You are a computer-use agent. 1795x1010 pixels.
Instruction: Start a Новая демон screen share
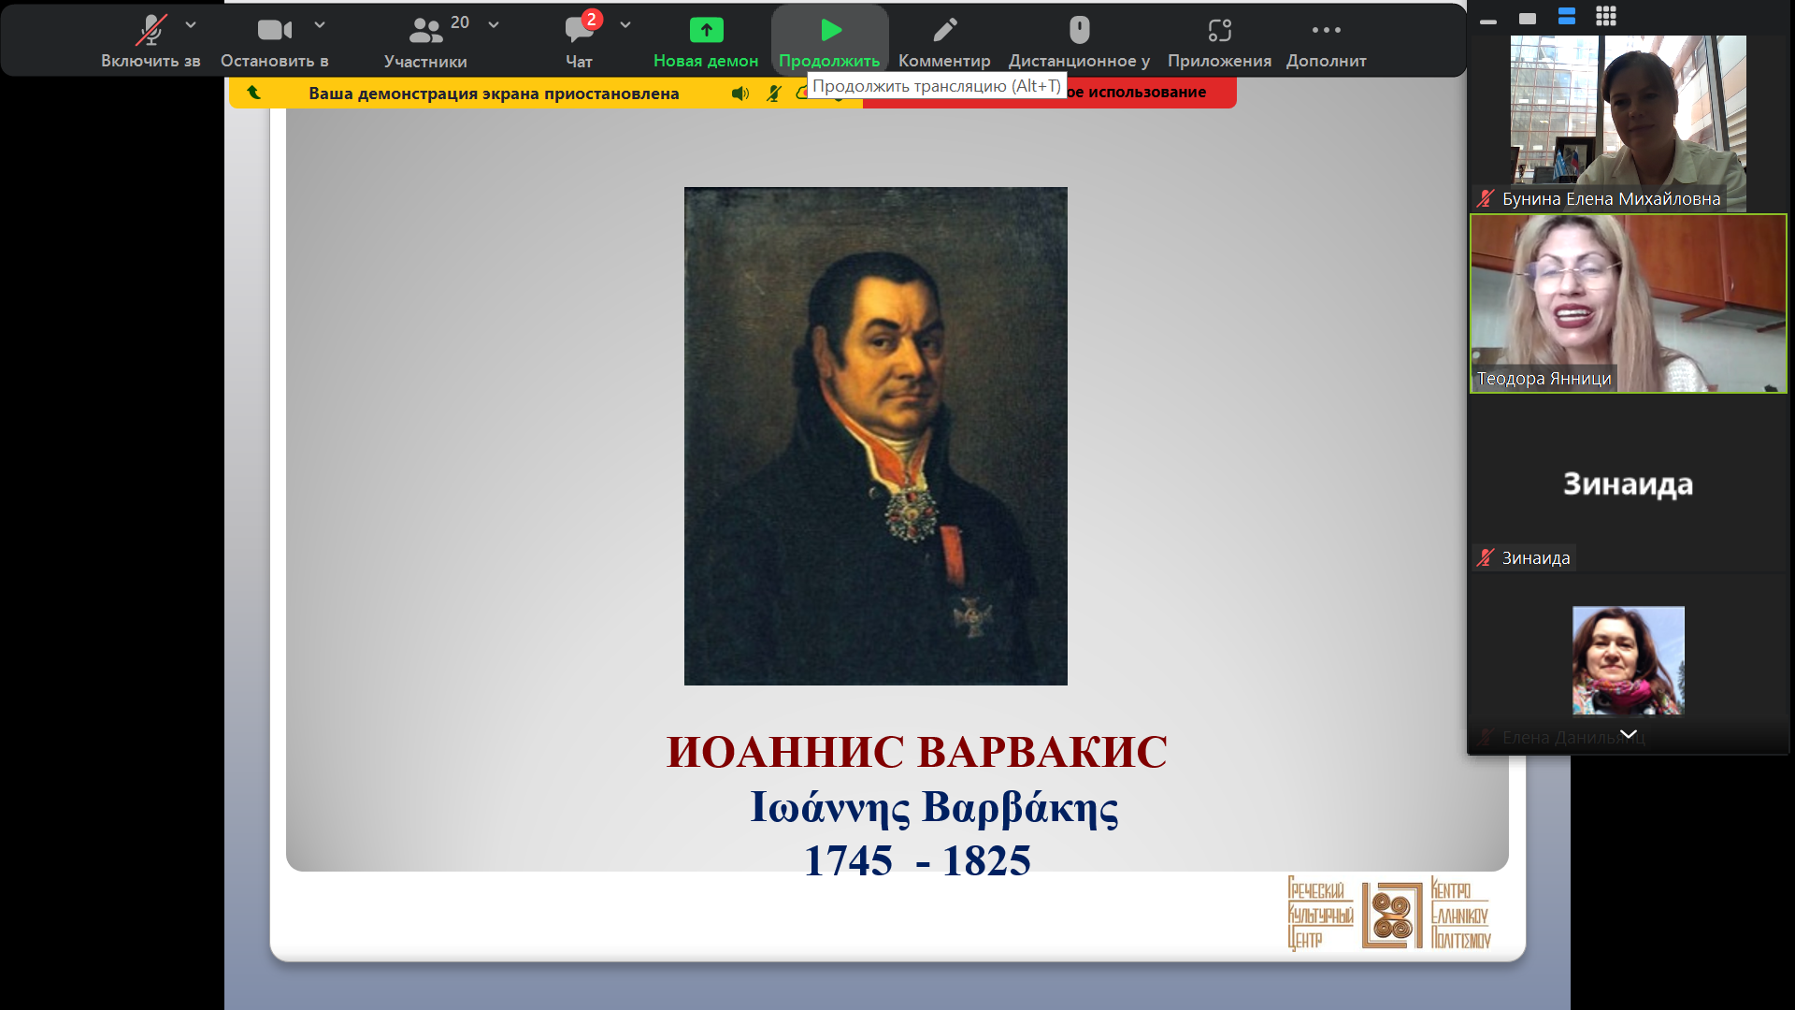[x=706, y=41]
